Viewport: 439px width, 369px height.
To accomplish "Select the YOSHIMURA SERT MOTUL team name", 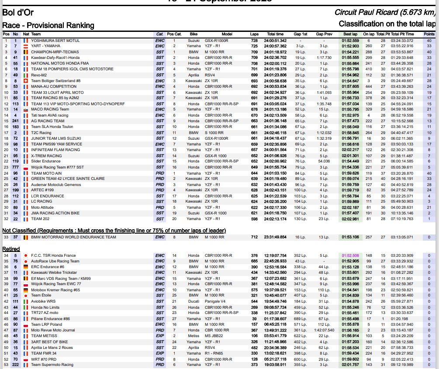I will 55,41.
